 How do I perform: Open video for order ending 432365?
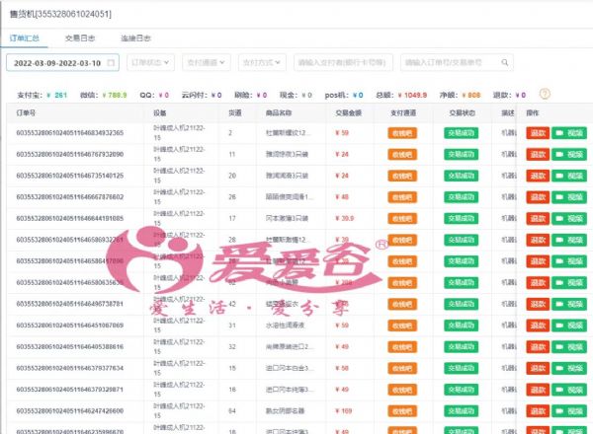coord(568,132)
